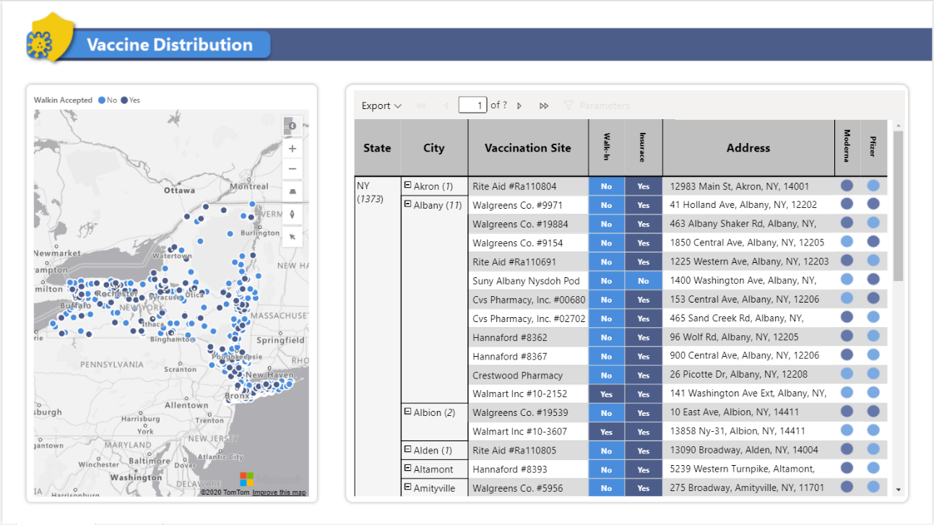Collapse the Altamont city group
The image size is (934, 525).
[407, 468]
